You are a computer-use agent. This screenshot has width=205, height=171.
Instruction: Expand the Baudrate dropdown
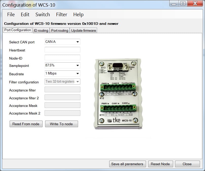[x=62, y=73]
